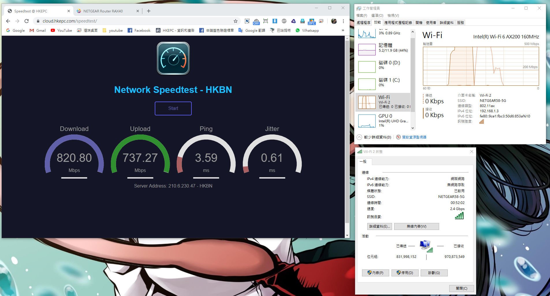This screenshot has width=550, height=296.
Task: Open the 巴哈姆特 bookmark
Action: click(280, 30)
